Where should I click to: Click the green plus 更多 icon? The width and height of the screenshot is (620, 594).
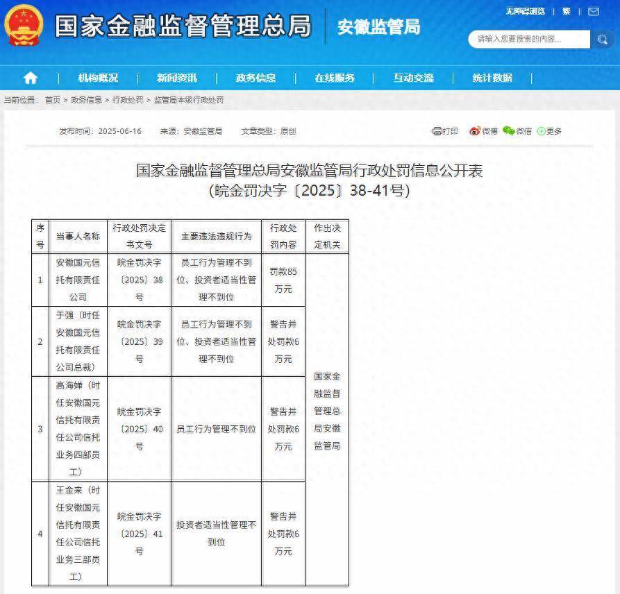click(x=542, y=131)
